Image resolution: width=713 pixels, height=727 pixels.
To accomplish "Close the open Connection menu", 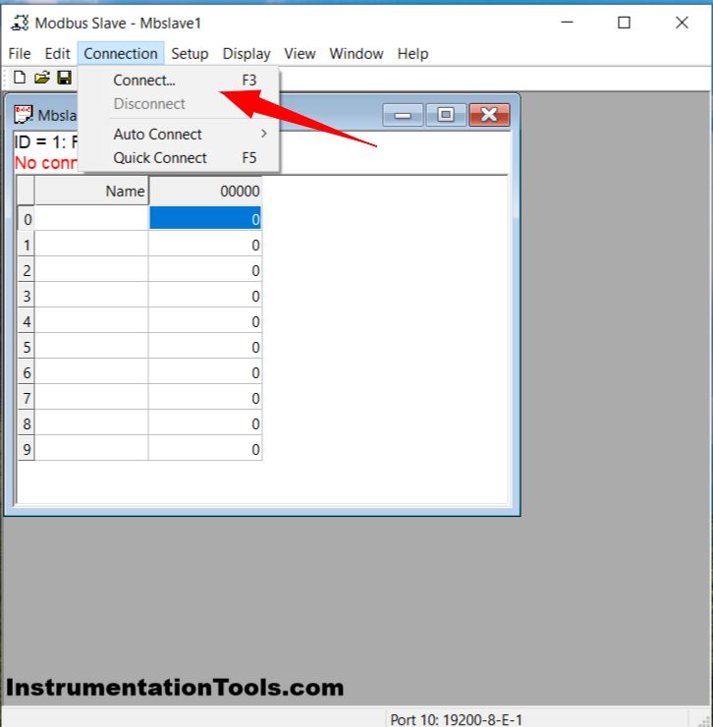I will pyautogui.click(x=121, y=54).
